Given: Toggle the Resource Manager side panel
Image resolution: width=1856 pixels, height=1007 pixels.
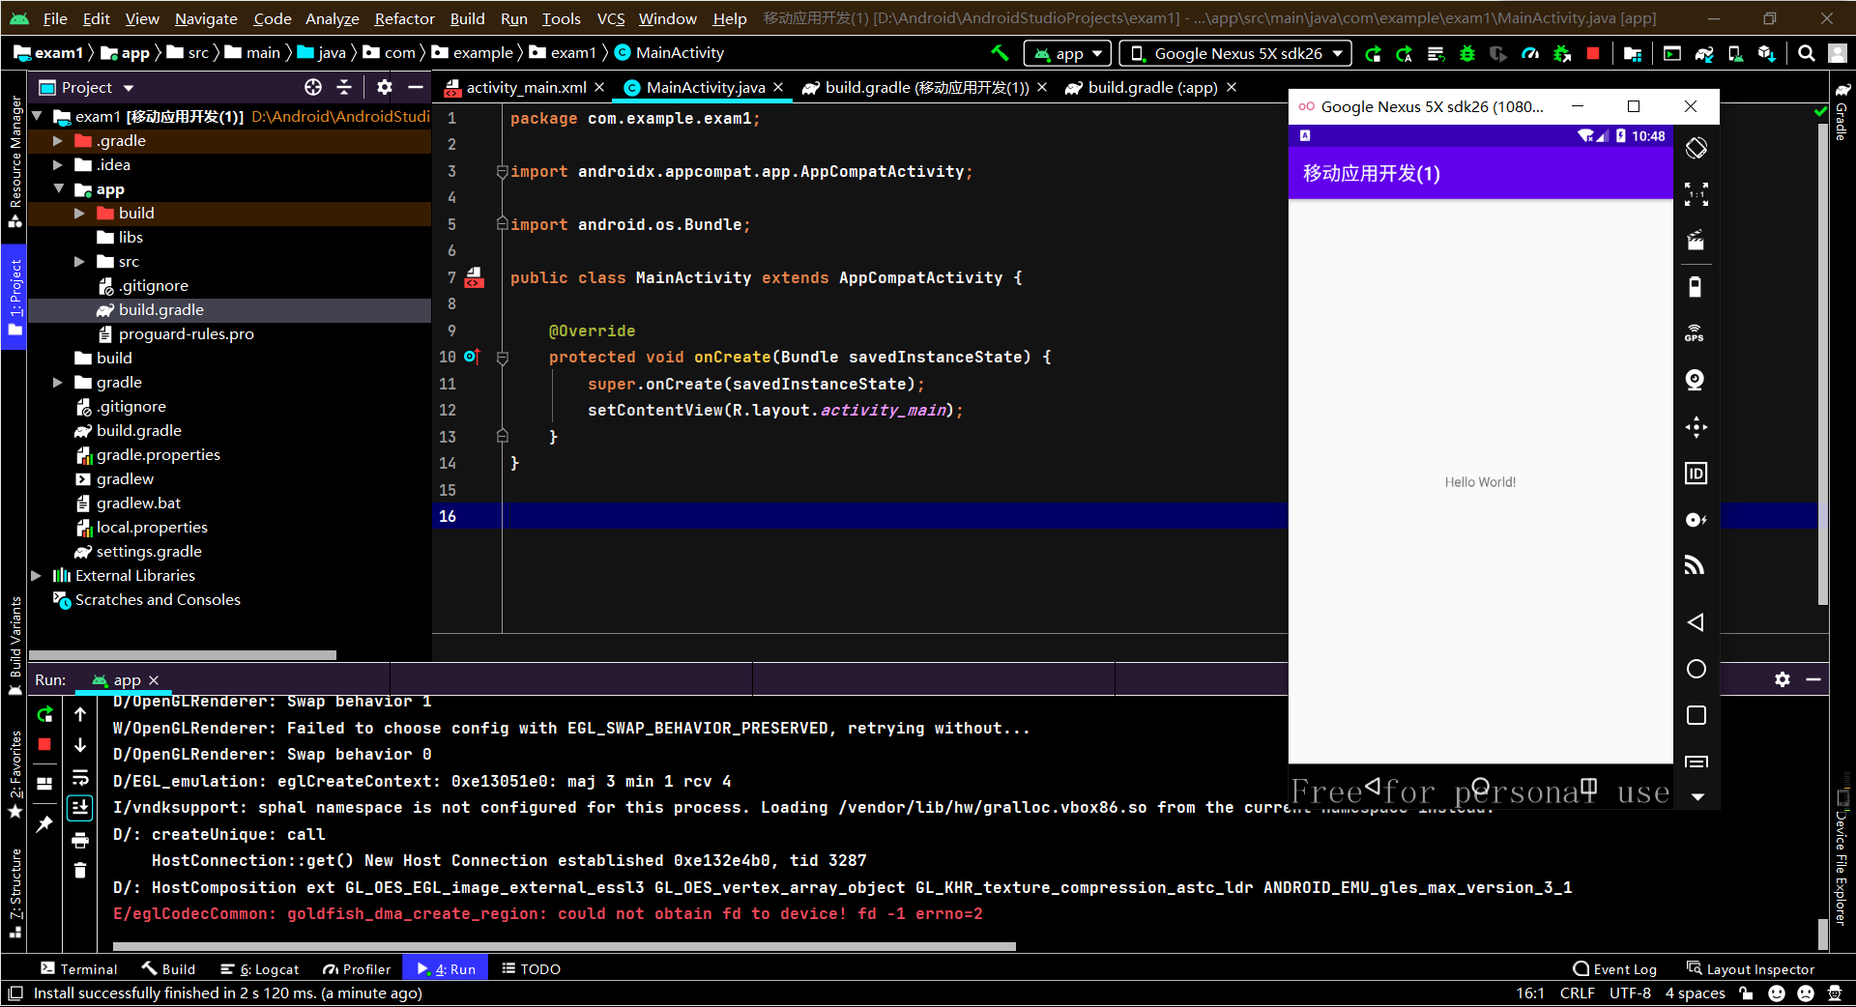Looking at the screenshot, I should (x=14, y=160).
